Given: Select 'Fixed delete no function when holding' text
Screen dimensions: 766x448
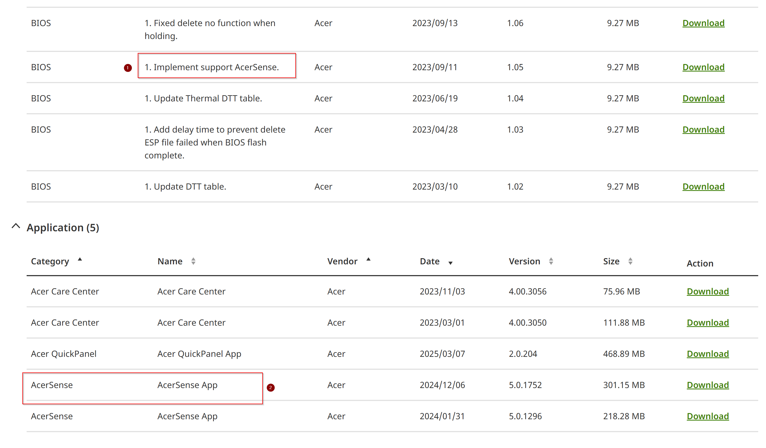Looking at the screenshot, I should pos(210,30).
